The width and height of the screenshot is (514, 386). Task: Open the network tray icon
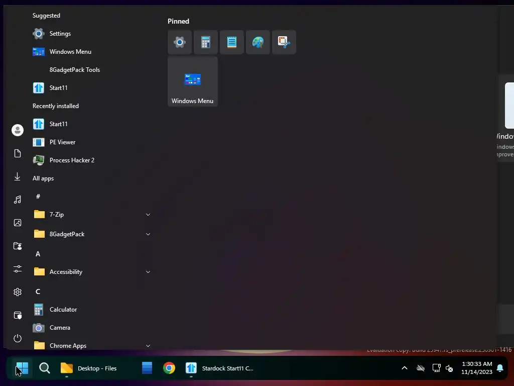pyautogui.click(x=436, y=368)
